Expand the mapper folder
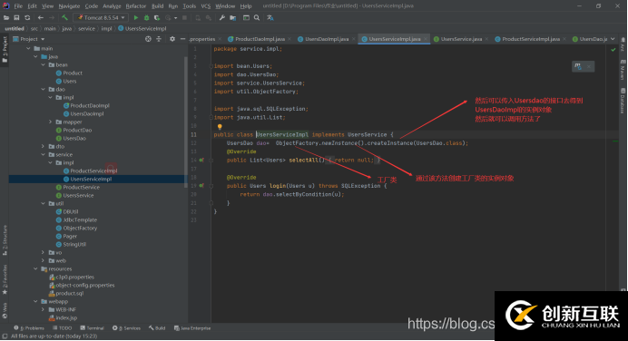The height and width of the screenshot is (341, 628). (50, 122)
